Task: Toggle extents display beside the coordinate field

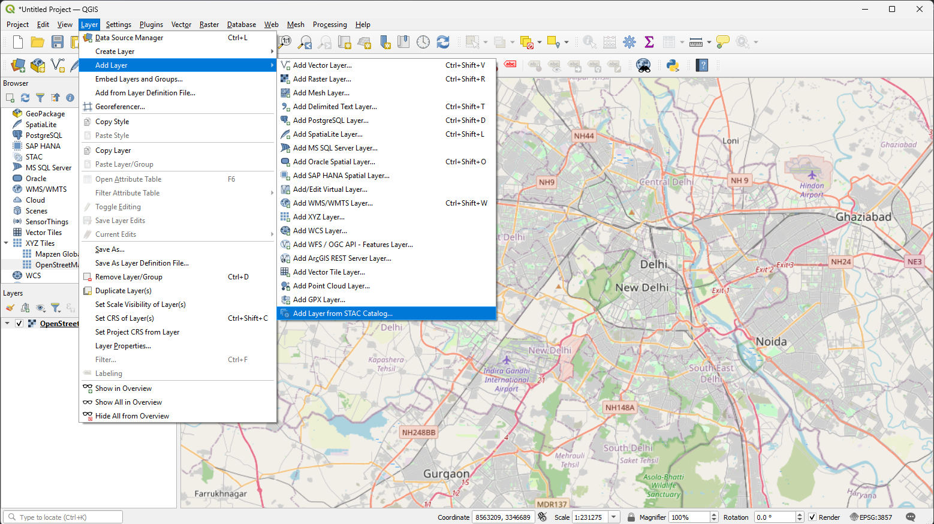Action: pos(543,517)
